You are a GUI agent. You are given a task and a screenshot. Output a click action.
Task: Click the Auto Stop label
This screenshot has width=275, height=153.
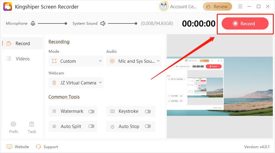(x=129, y=126)
